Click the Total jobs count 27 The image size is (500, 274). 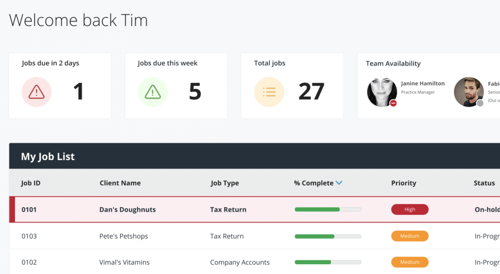coord(311,92)
